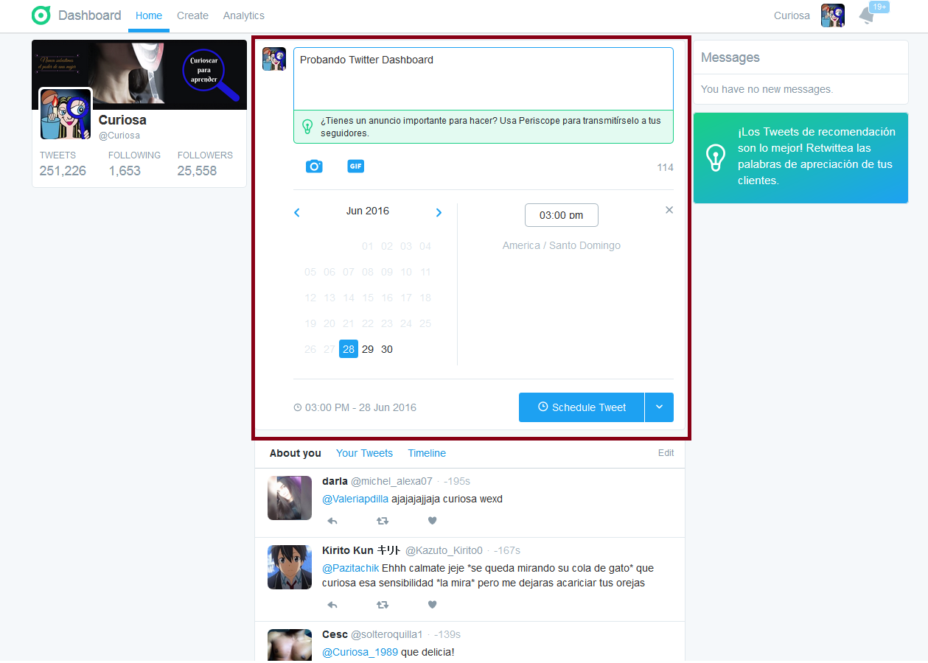Select the GIF attachment icon

click(355, 166)
